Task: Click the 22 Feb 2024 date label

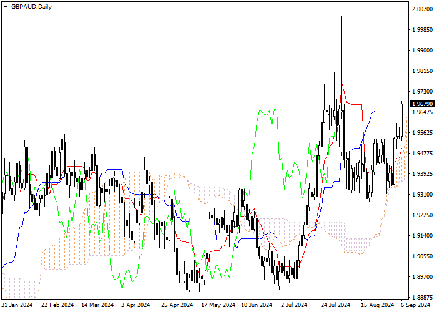Action: click(x=57, y=305)
